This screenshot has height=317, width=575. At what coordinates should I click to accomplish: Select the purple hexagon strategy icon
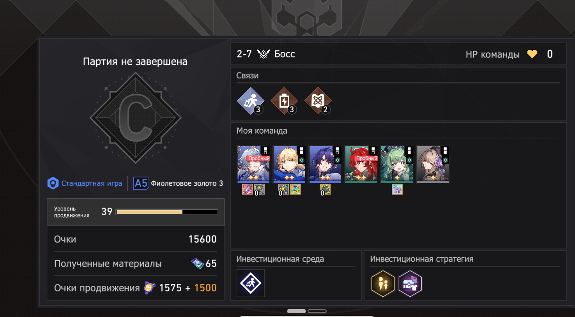(410, 283)
